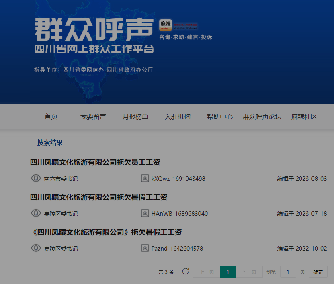Visit 群众呼声论坛 from the nav bar
Screen dimensions: 334x284
click(x=262, y=117)
